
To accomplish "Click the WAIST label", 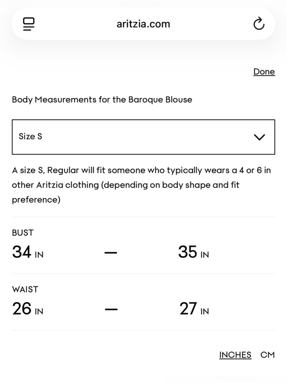I will coord(25,289).
